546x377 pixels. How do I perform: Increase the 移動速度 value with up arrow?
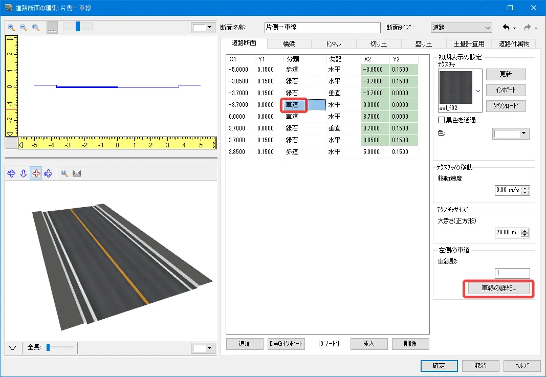point(525,188)
